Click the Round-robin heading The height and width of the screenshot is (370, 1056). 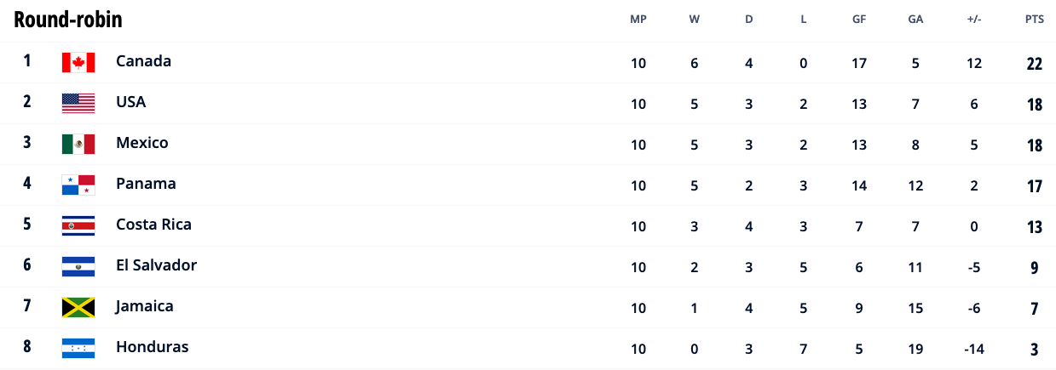pyautogui.click(x=68, y=20)
